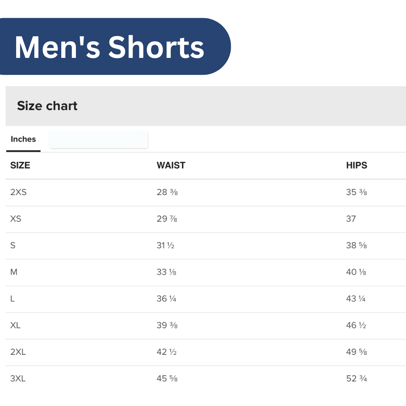This screenshot has height=406, width=406.
Task: Select the Inches tab
Action: coord(23,139)
